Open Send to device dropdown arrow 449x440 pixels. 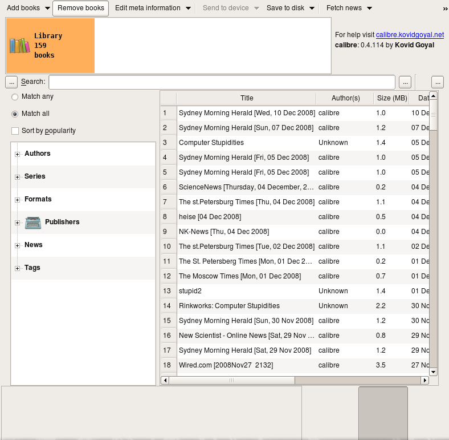pos(256,9)
